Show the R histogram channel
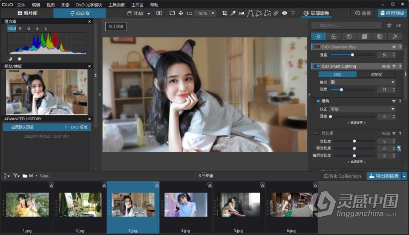Screen dimensions: 409x235 [x=20, y=28]
